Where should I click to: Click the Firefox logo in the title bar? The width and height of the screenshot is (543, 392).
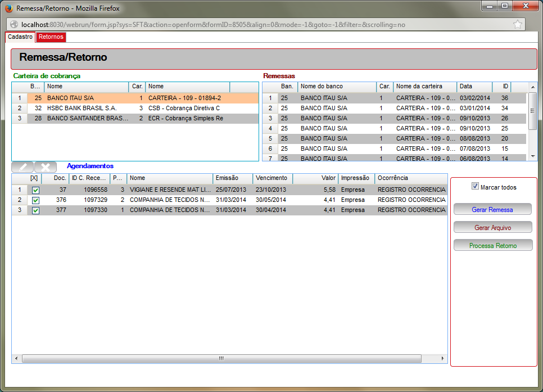[9, 8]
